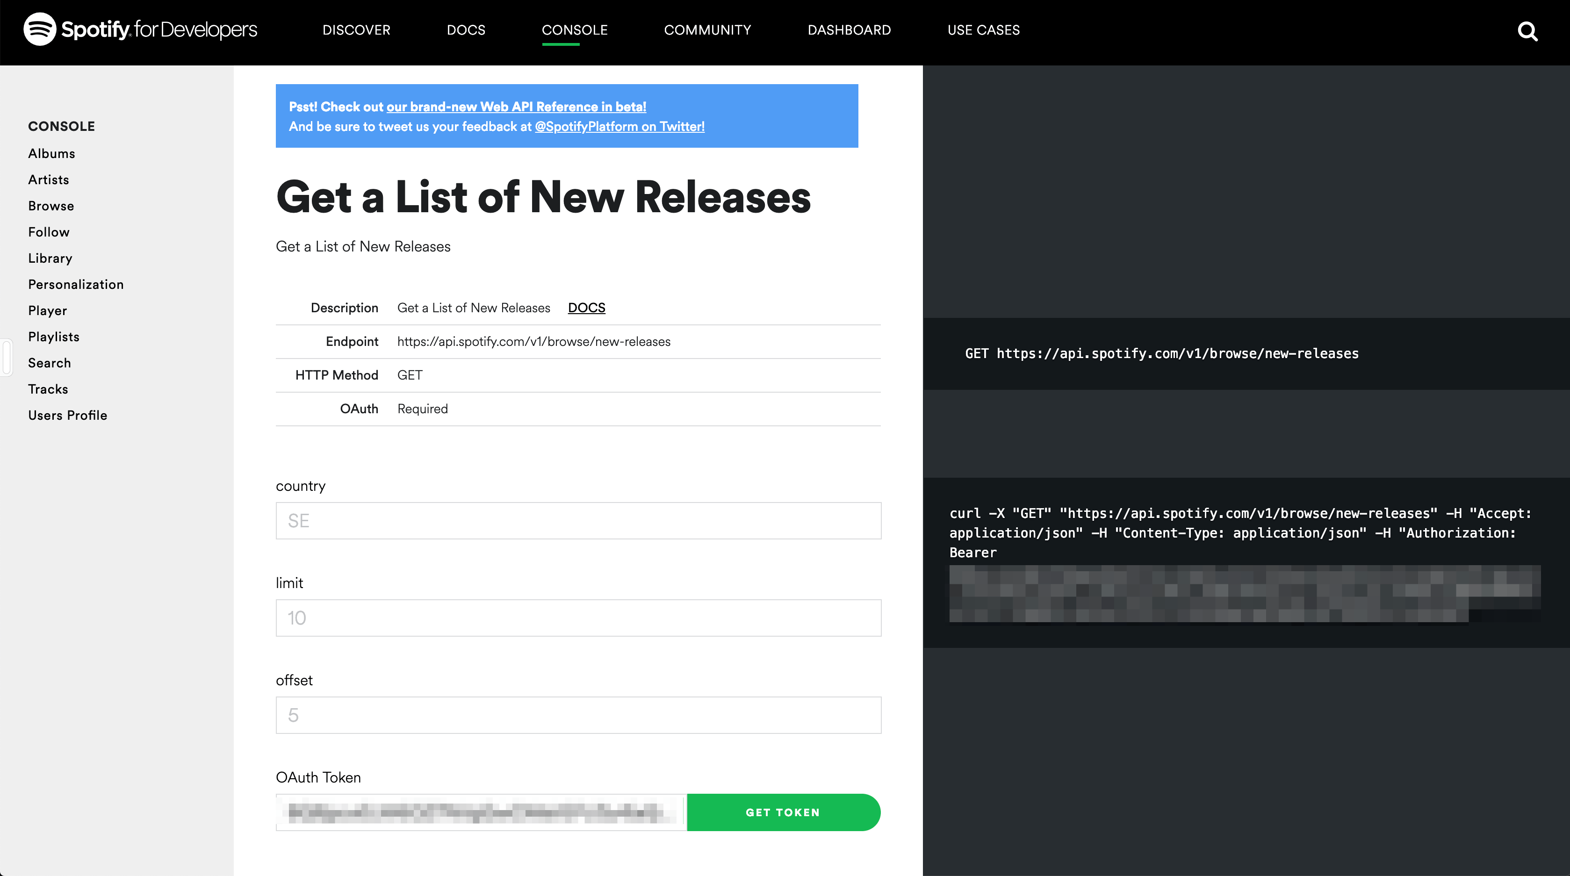Open Albums in the console sidebar
The image size is (1570, 876).
pyautogui.click(x=52, y=153)
